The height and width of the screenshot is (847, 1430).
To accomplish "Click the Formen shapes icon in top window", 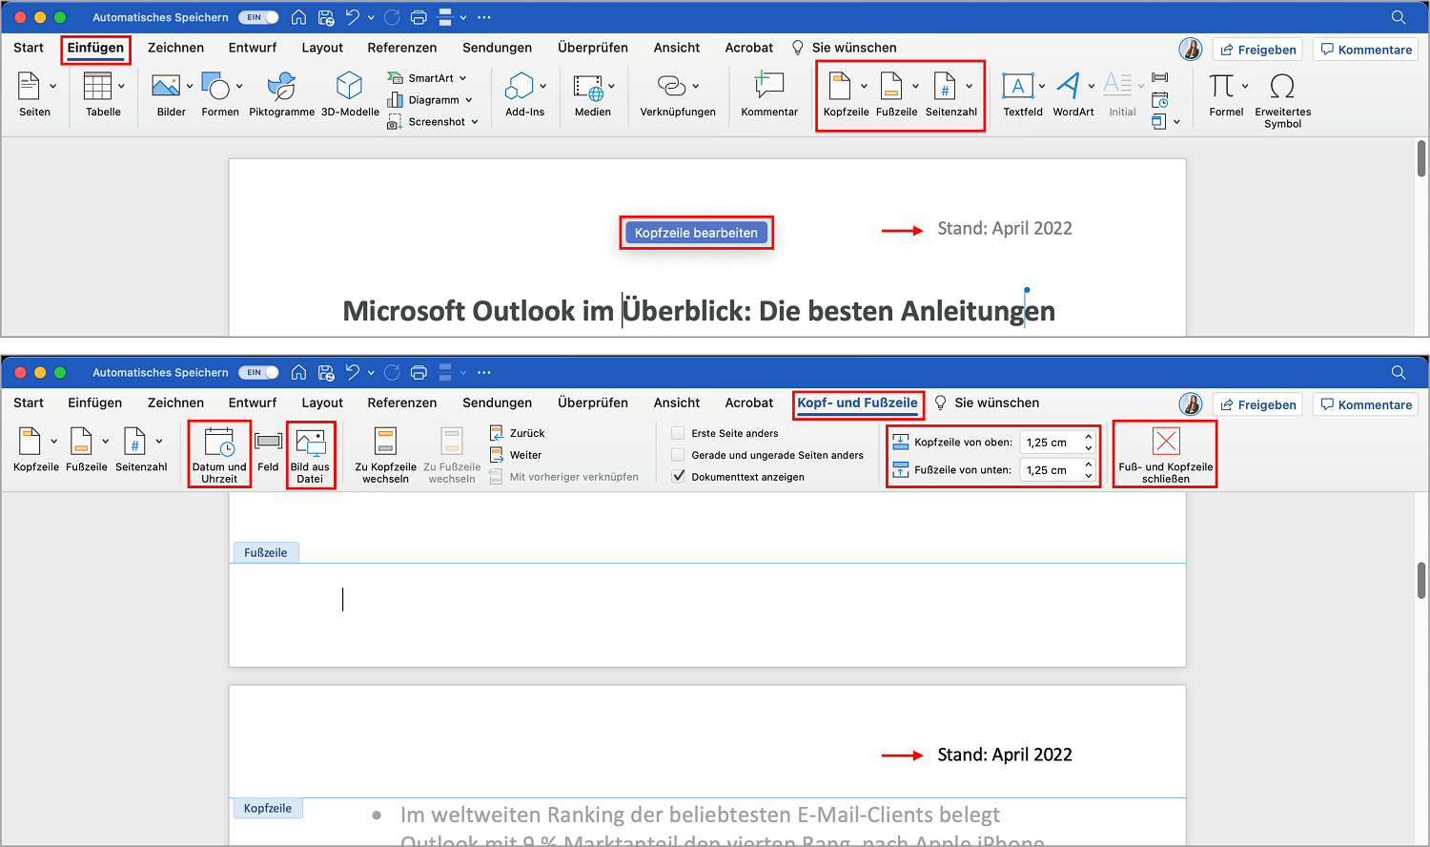I will click(x=215, y=87).
